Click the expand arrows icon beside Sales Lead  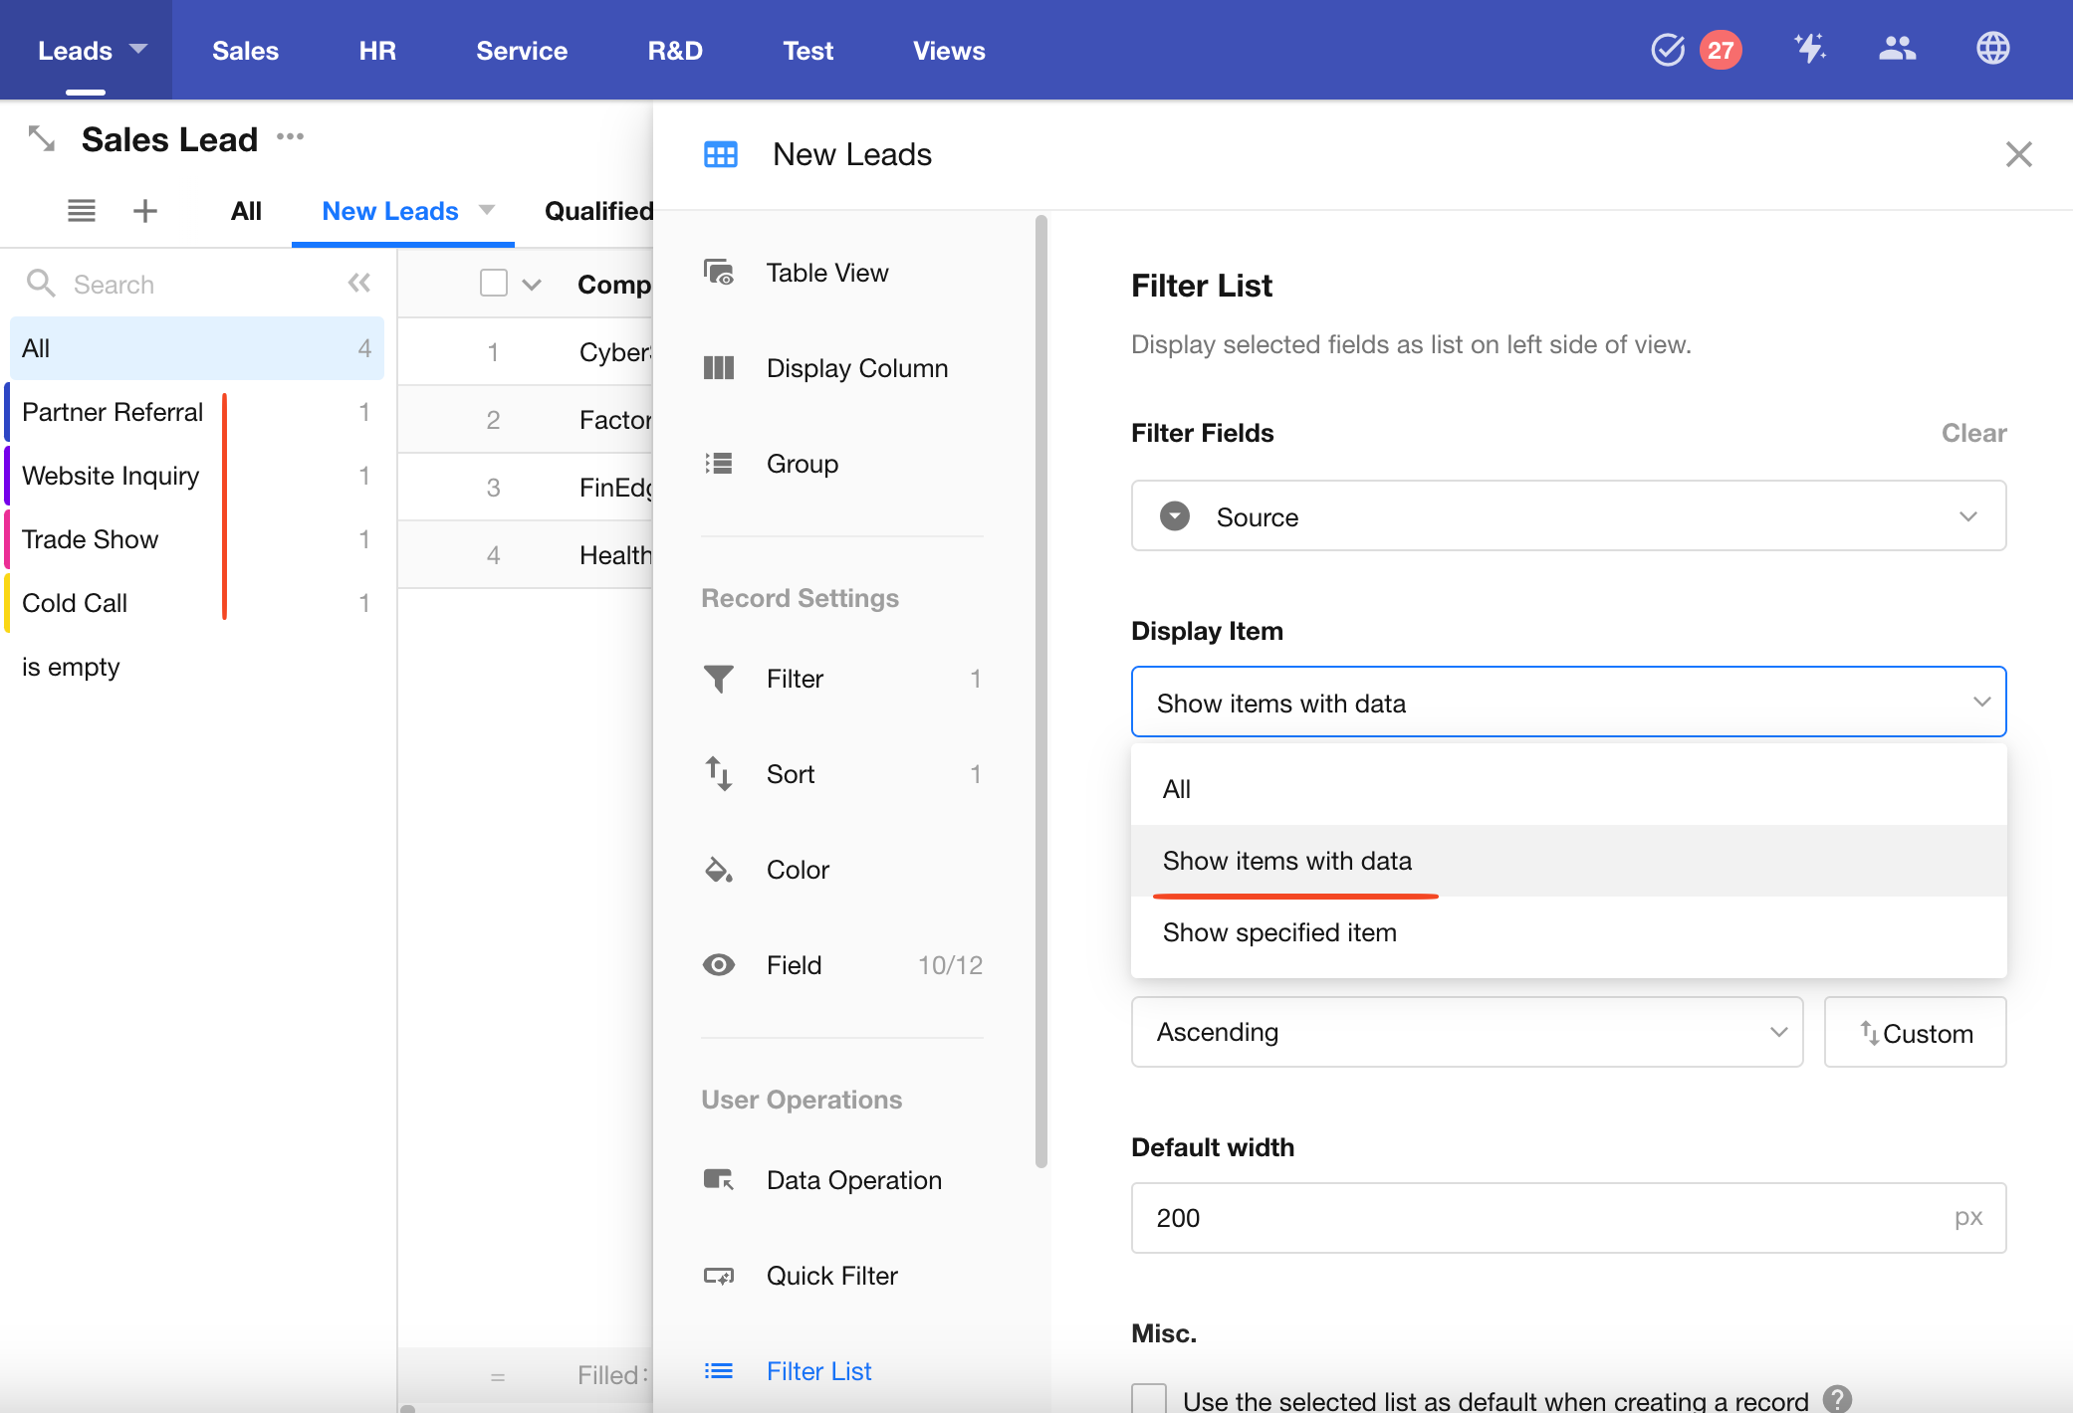tap(41, 138)
